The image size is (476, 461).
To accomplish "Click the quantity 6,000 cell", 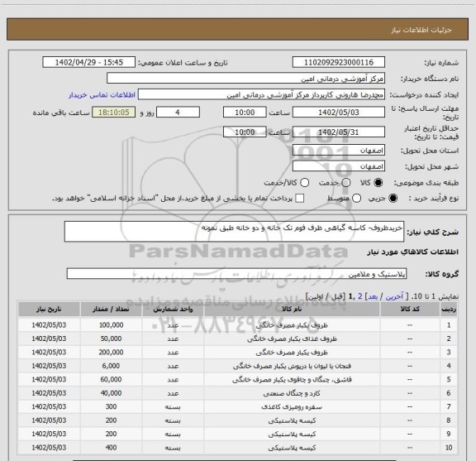I will 111,366.
